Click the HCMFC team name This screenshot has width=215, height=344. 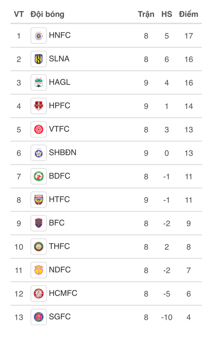pyautogui.click(x=63, y=293)
